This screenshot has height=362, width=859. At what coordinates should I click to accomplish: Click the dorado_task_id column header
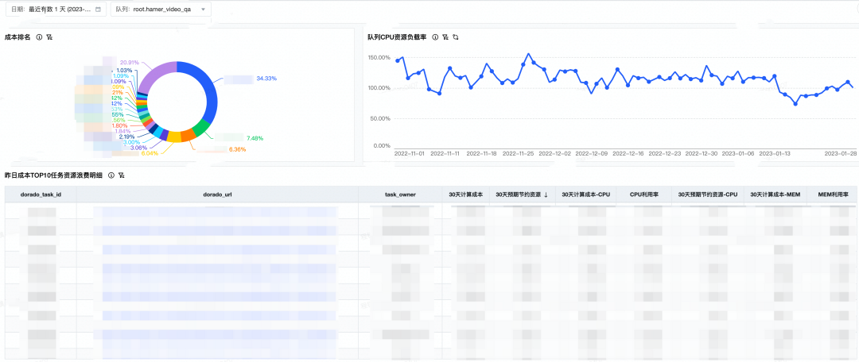(41, 194)
